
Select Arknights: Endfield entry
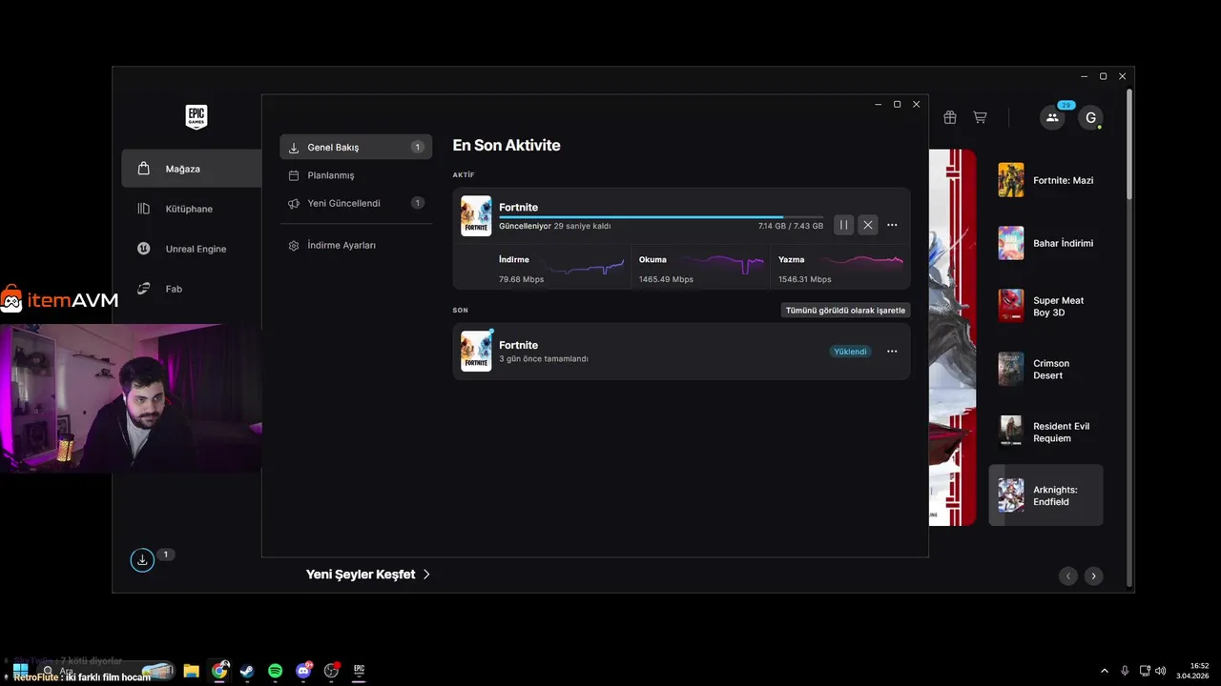click(x=1046, y=495)
